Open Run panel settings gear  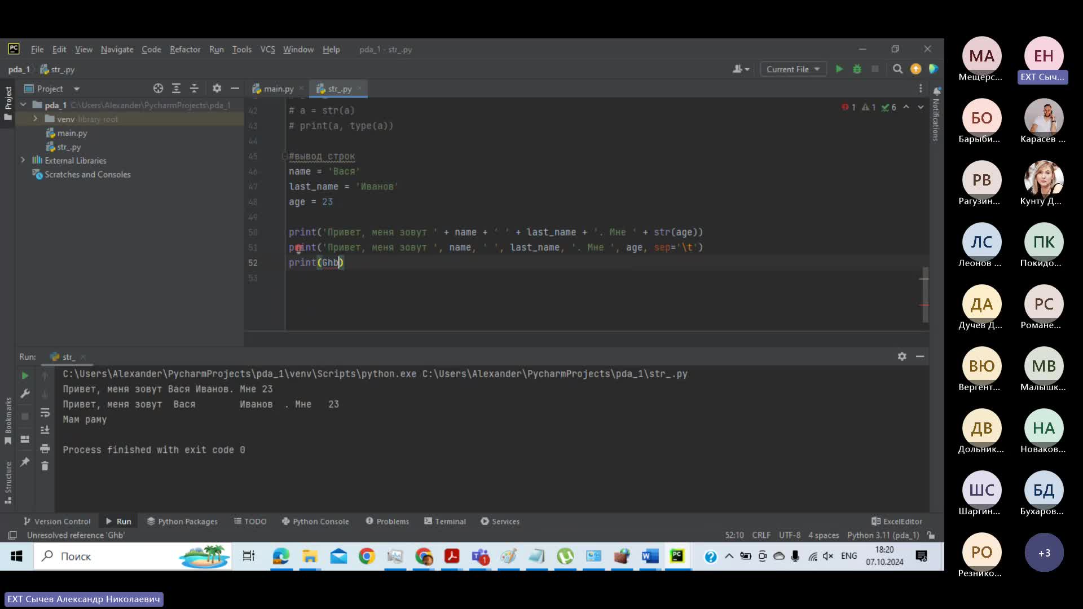pyautogui.click(x=902, y=356)
